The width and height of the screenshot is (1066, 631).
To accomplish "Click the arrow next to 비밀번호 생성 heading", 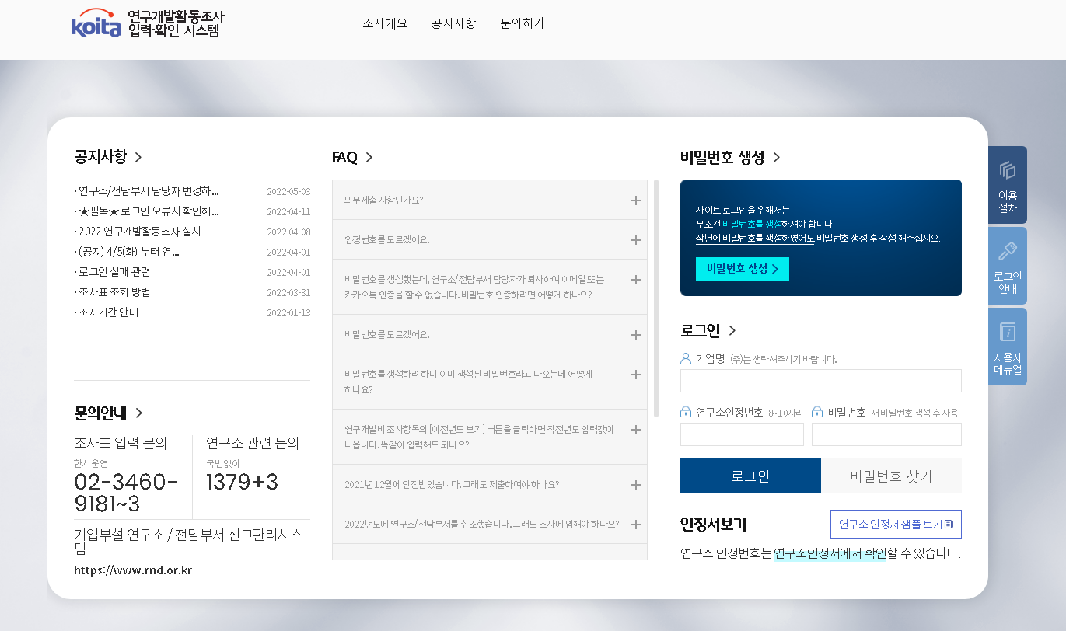I will tap(776, 157).
